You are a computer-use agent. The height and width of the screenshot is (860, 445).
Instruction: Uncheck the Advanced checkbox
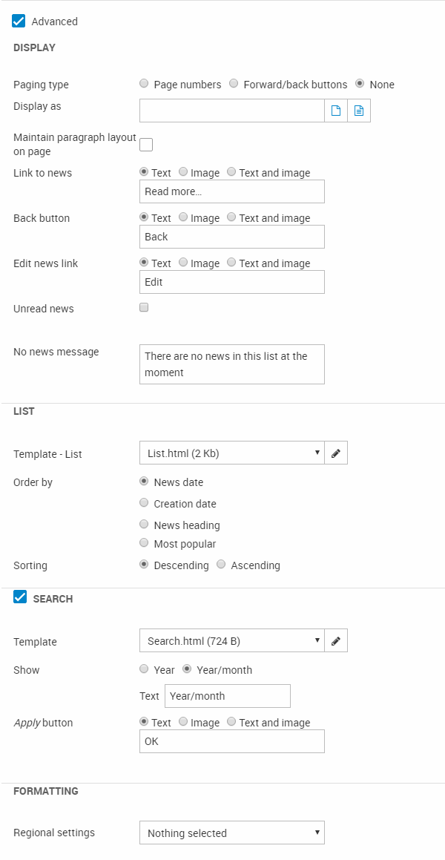coord(19,22)
